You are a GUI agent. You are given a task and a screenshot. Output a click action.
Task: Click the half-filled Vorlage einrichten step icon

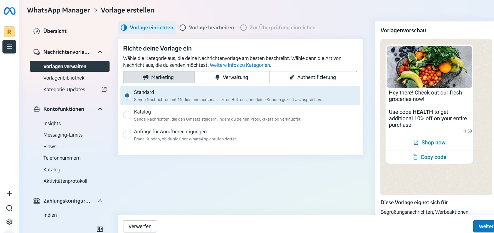point(124,28)
